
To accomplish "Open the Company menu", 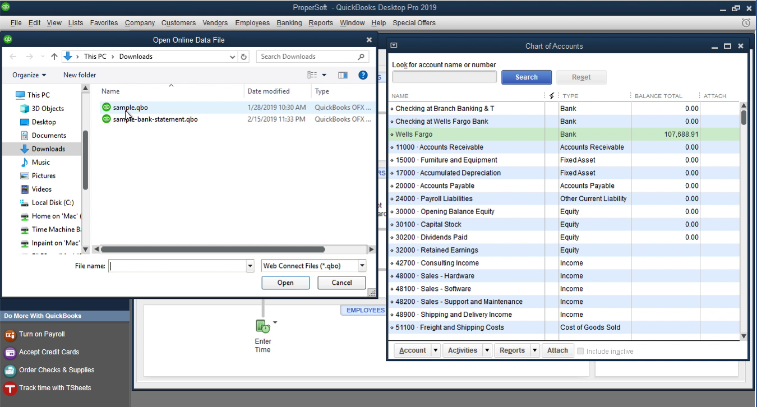I will [140, 23].
